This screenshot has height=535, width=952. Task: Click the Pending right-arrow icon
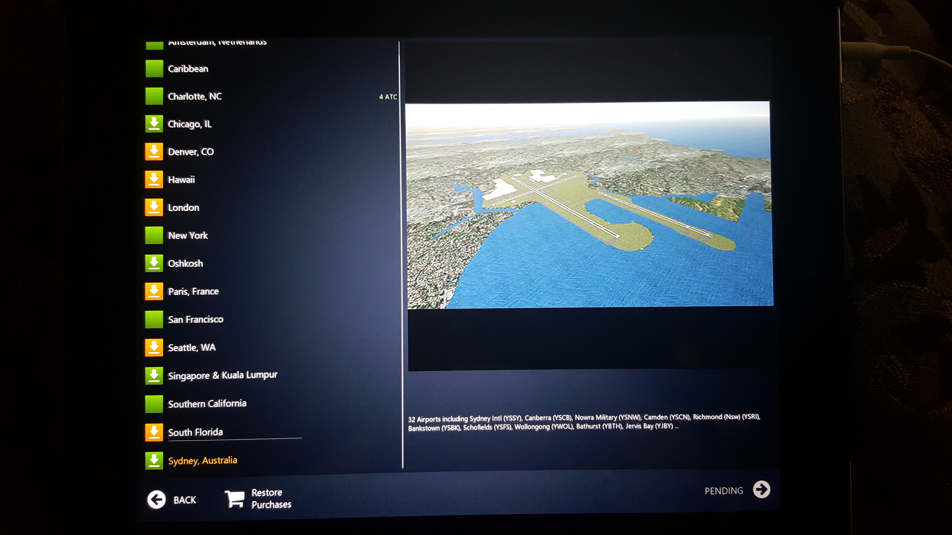pos(762,490)
